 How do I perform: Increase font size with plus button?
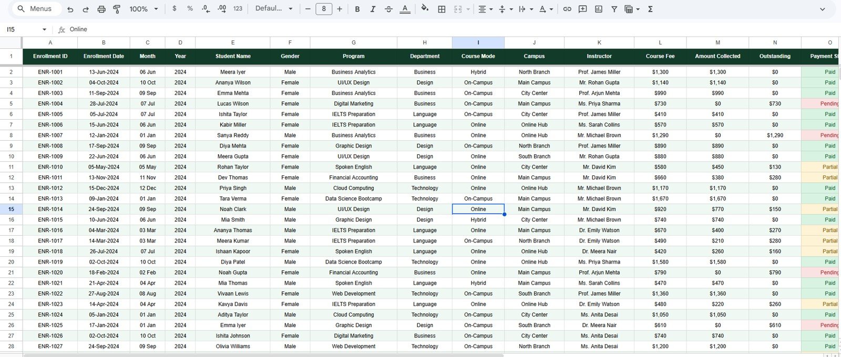click(340, 9)
